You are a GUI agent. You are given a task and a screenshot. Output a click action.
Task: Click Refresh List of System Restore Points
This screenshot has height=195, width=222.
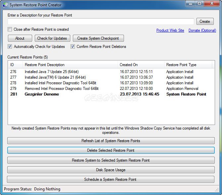111,141
